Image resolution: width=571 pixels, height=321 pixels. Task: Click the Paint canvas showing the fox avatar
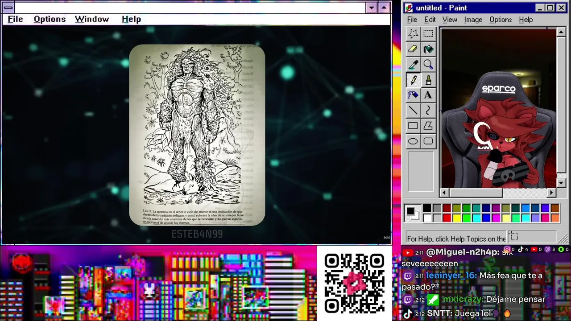tap(498, 108)
